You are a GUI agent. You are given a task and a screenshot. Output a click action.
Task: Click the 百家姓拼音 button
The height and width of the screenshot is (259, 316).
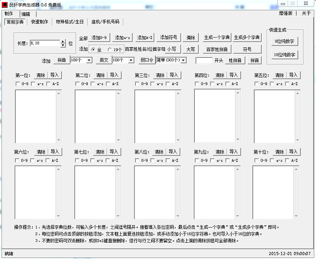point(217,49)
